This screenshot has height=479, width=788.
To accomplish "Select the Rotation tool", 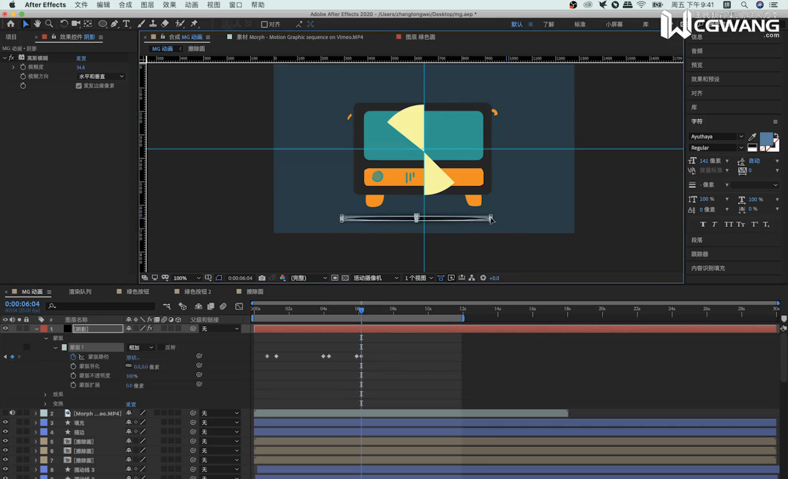I will pyautogui.click(x=64, y=24).
